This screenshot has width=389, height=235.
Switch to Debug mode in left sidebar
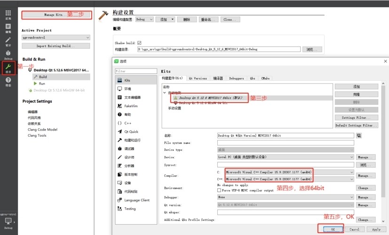[x=8, y=54]
